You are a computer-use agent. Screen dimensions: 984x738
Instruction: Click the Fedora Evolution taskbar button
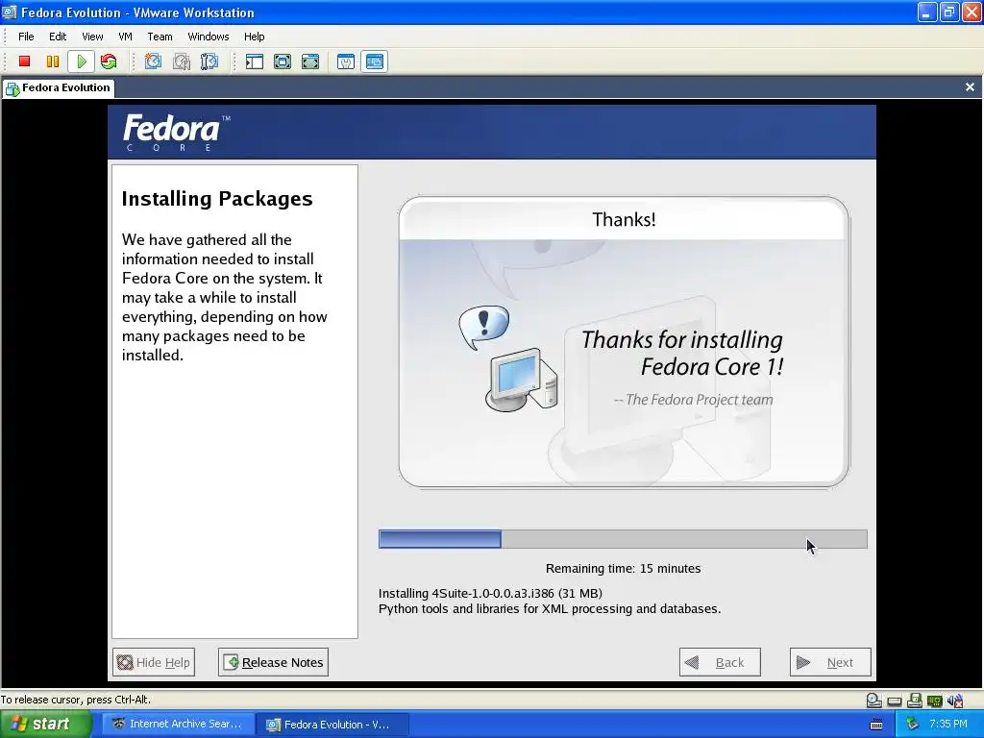click(333, 725)
